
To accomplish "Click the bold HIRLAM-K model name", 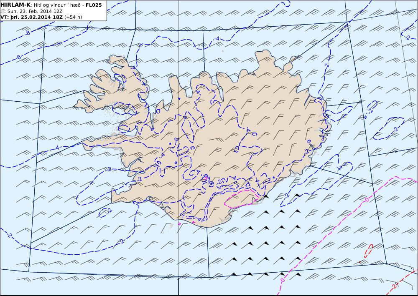I will click(x=15, y=5).
